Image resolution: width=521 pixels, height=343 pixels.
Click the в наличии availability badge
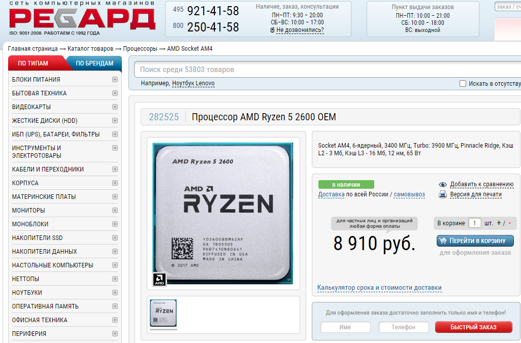pyautogui.click(x=346, y=185)
